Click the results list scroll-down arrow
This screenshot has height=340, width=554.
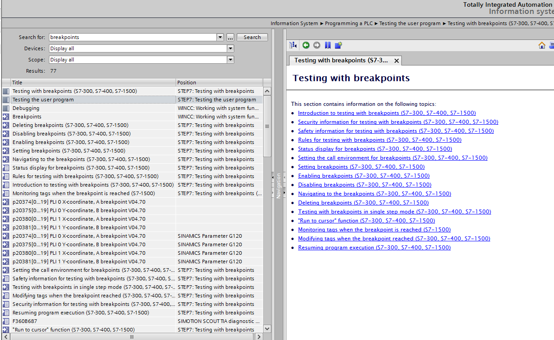pyautogui.click(x=267, y=329)
